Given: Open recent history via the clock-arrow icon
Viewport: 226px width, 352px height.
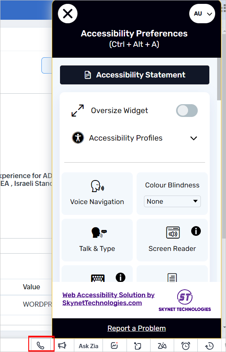Looking at the screenshot, I should pos(209,345).
